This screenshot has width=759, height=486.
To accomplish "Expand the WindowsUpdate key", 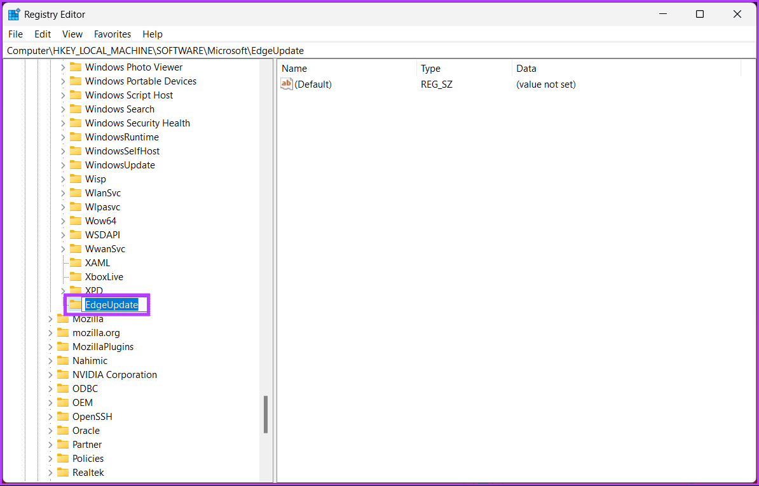I will coord(63,165).
